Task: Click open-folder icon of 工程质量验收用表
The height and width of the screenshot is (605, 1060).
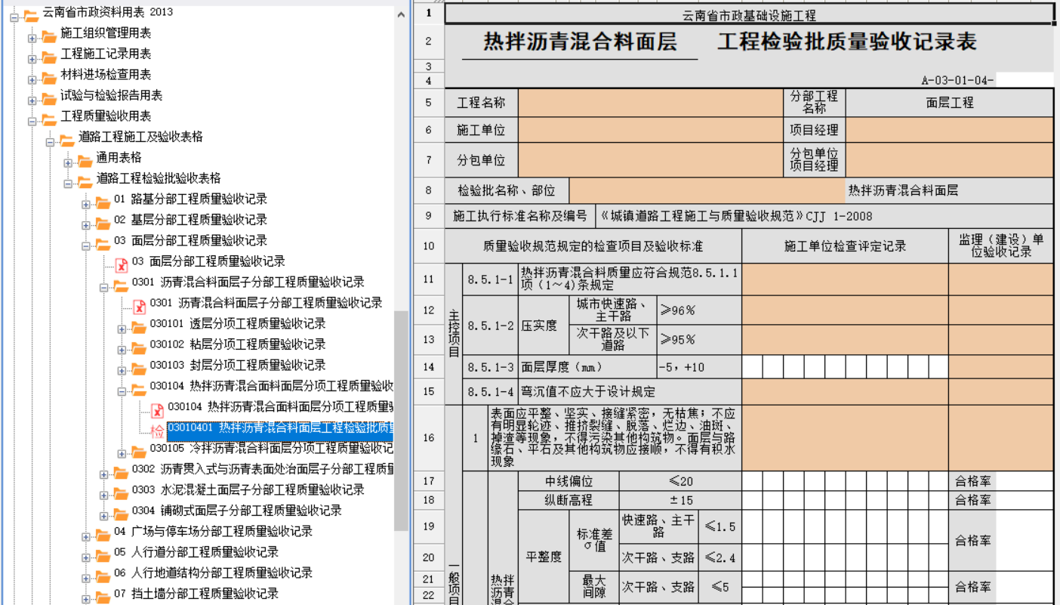Action: (x=49, y=118)
